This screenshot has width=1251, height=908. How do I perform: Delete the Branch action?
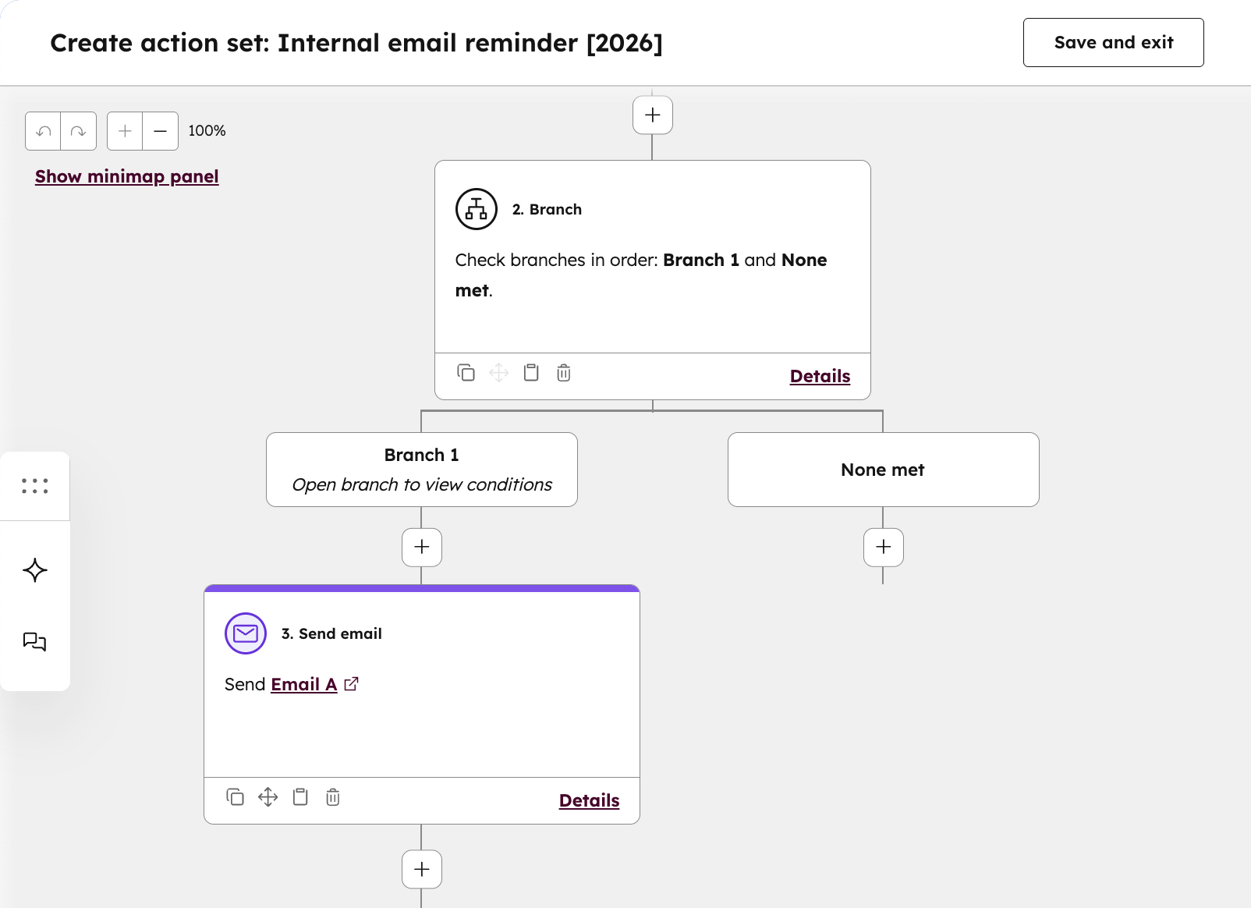coord(564,373)
